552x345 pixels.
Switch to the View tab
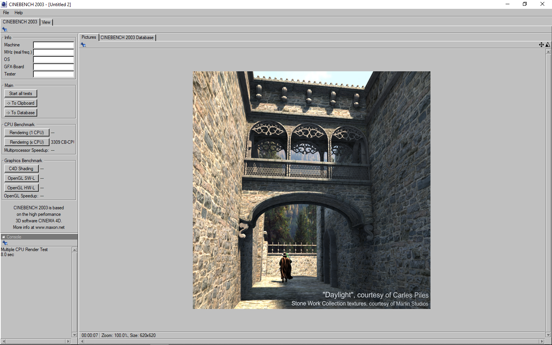point(46,22)
